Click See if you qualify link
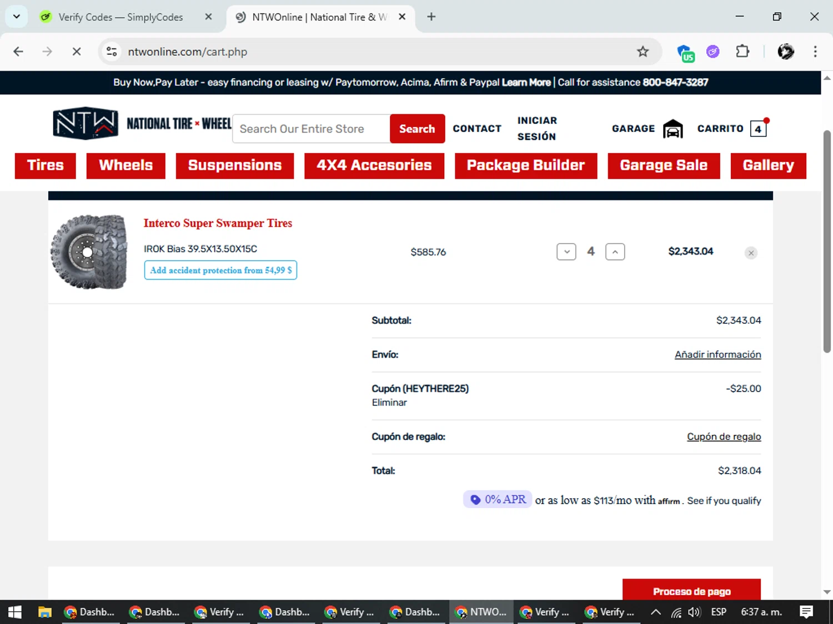The width and height of the screenshot is (833, 624). point(724,500)
